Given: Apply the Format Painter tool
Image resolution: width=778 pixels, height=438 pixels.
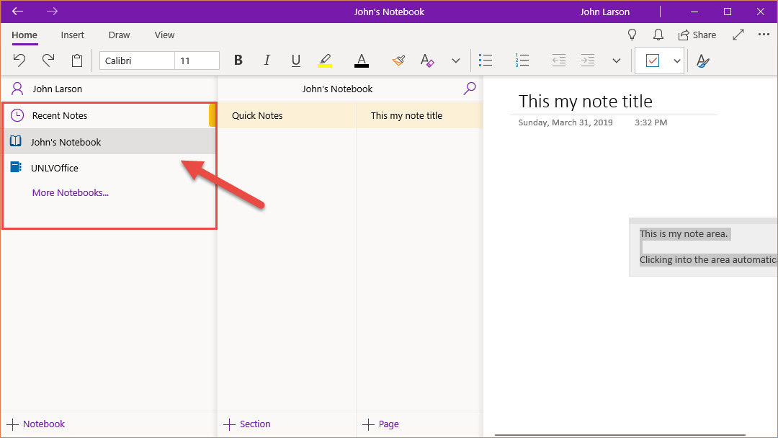Looking at the screenshot, I should tap(398, 61).
